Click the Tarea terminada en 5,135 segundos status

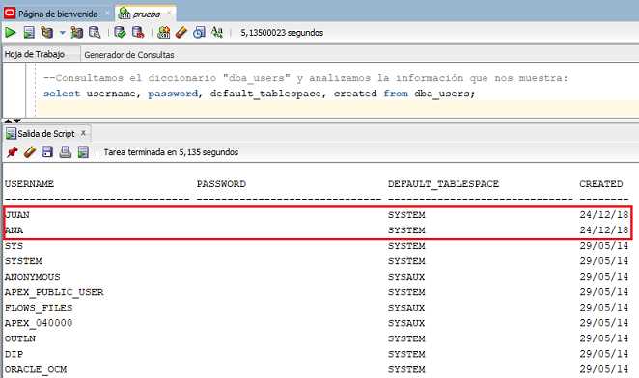tap(171, 152)
